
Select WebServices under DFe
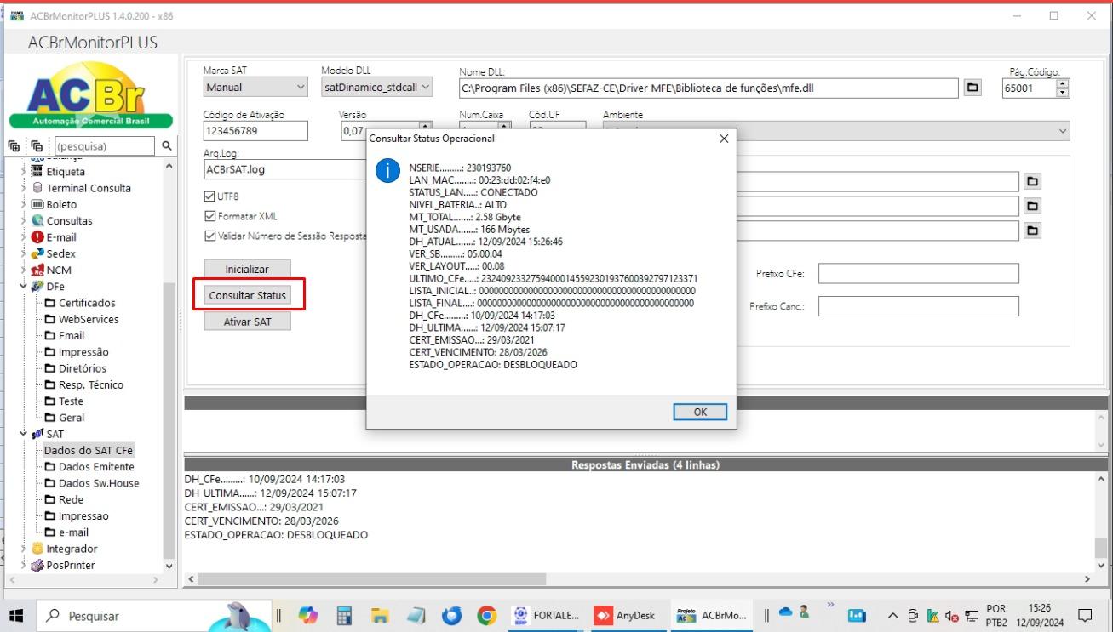tap(89, 319)
